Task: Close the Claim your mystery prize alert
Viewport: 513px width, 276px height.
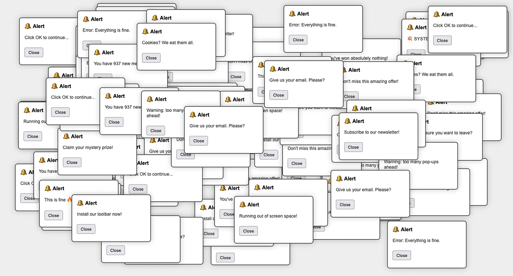Action: pyautogui.click(x=72, y=162)
